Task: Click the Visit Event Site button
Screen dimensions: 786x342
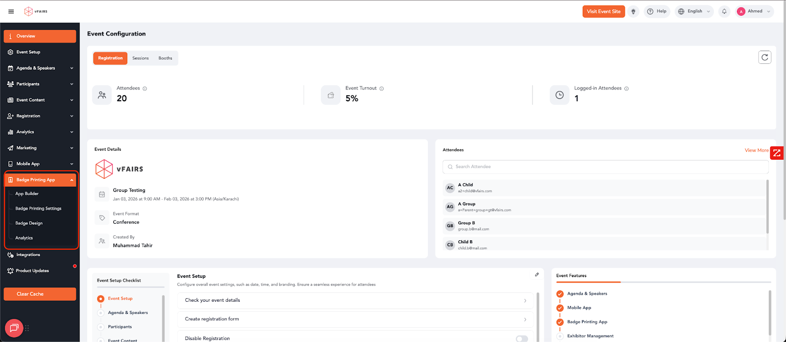Action: [603, 11]
